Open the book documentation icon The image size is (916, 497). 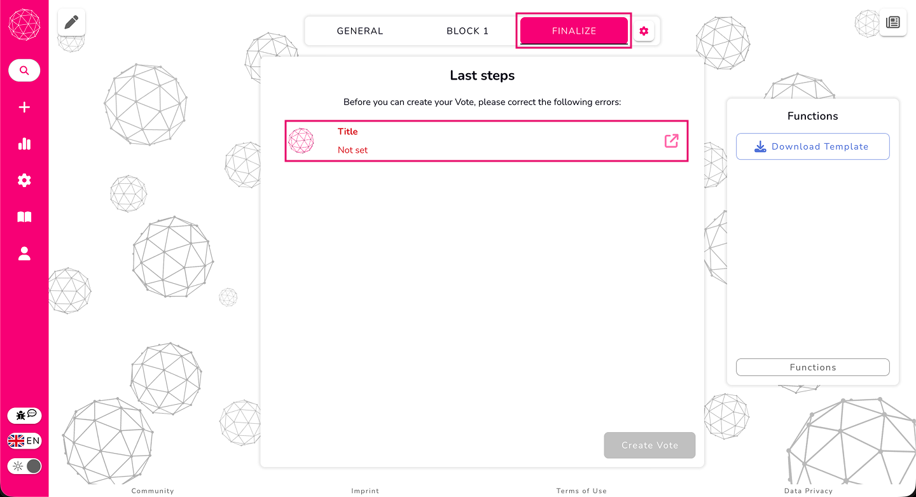pyautogui.click(x=24, y=217)
